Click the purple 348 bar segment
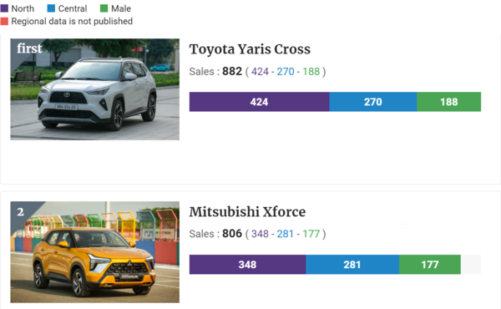Screen dimensions: 501x309 pyautogui.click(x=248, y=265)
